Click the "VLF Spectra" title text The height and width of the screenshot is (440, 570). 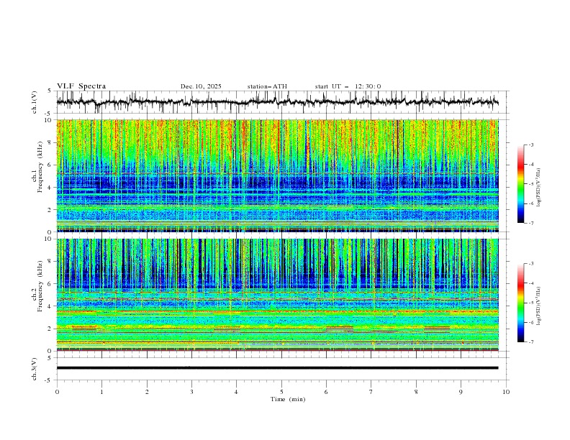(x=81, y=86)
